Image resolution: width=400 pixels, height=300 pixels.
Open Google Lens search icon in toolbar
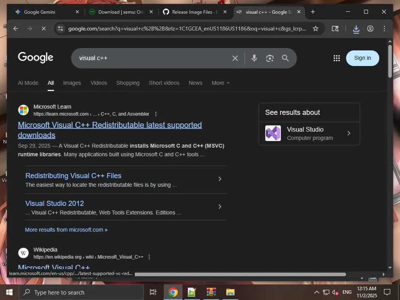tap(335, 29)
